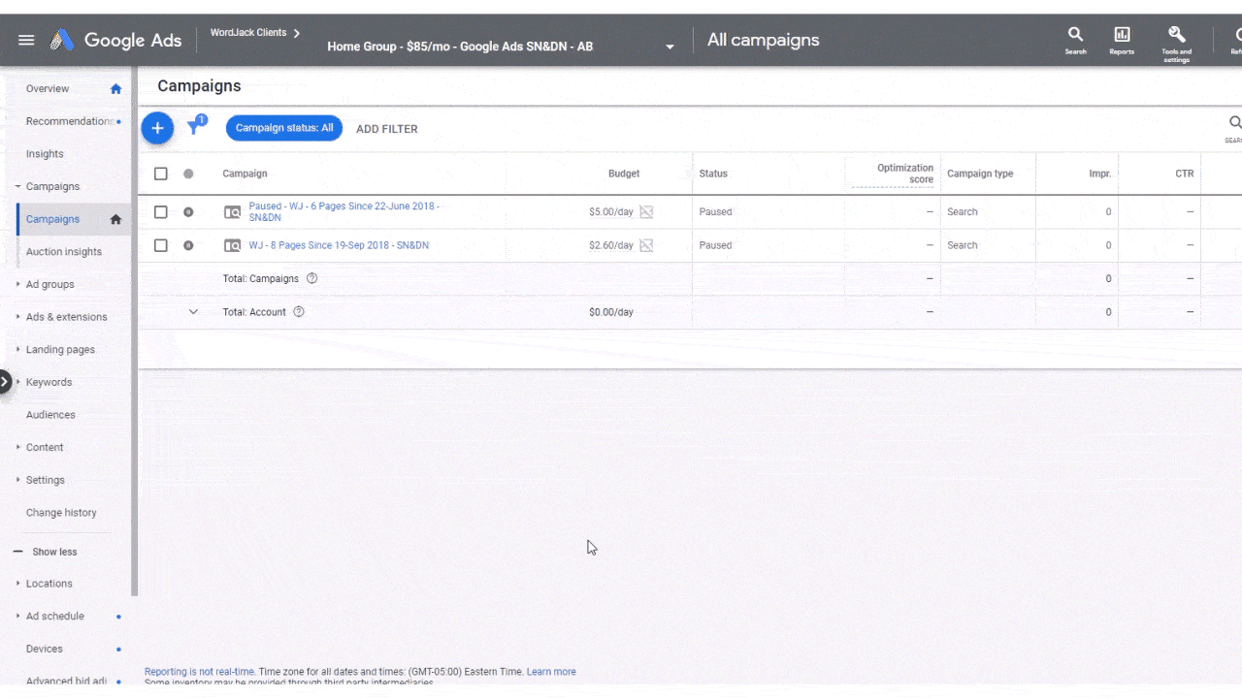Click the budget chart icon next to $5.00/day

tap(646, 212)
